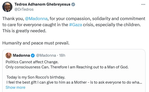The height and width of the screenshot is (92, 149).
Task: Click Madonna's blue verified checkmark badge
Action: (x=33, y=55)
